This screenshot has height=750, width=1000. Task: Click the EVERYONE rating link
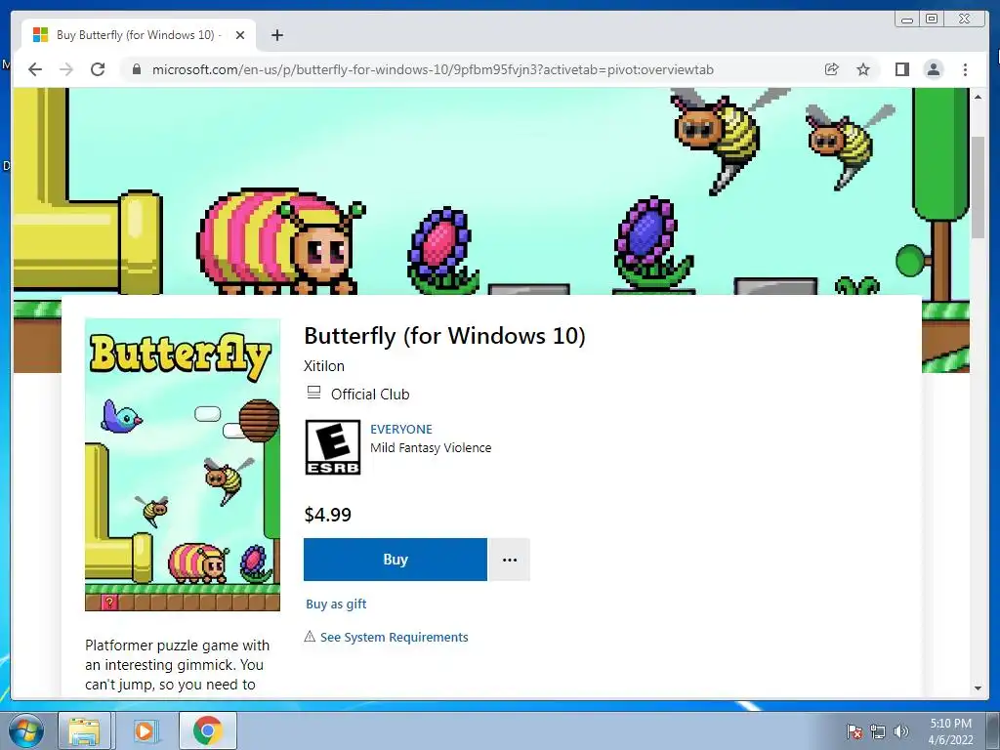pos(401,430)
